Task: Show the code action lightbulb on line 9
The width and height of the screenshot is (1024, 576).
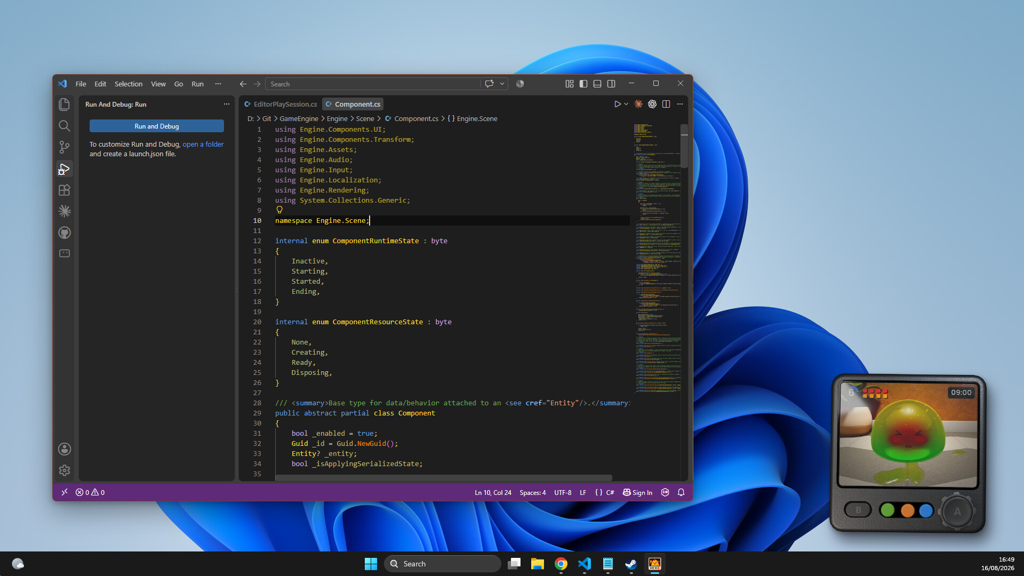Action: coord(279,210)
